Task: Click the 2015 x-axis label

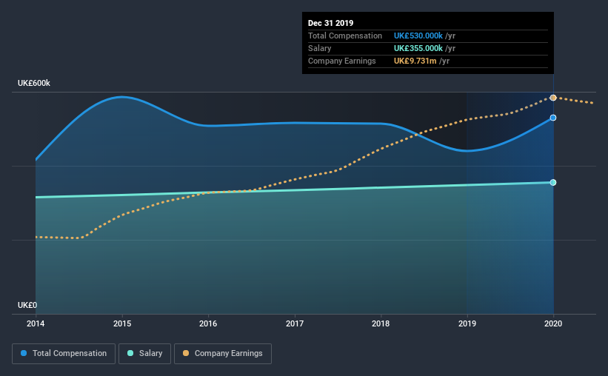Action: coord(122,323)
